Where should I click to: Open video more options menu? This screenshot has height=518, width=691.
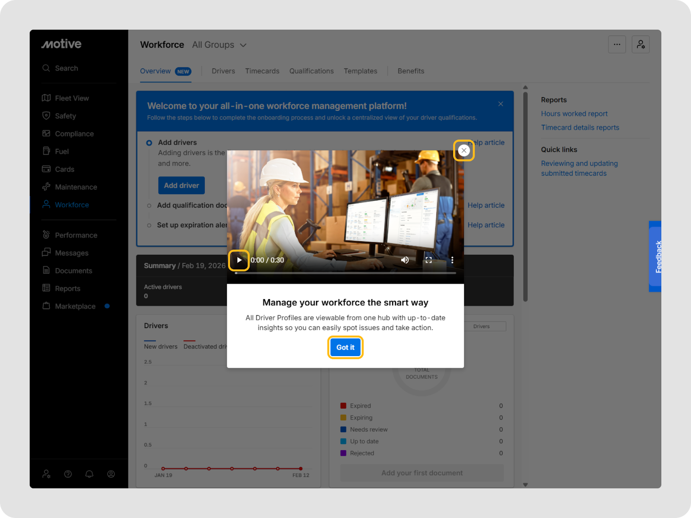[x=452, y=260]
